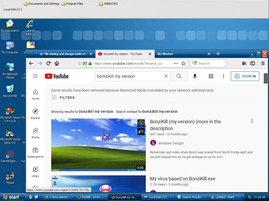Reload the current YouTube page
Viewport: 269px width, 201px height.
point(48,63)
